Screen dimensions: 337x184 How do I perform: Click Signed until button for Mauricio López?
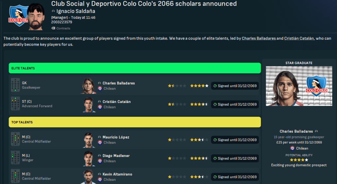click(235, 140)
